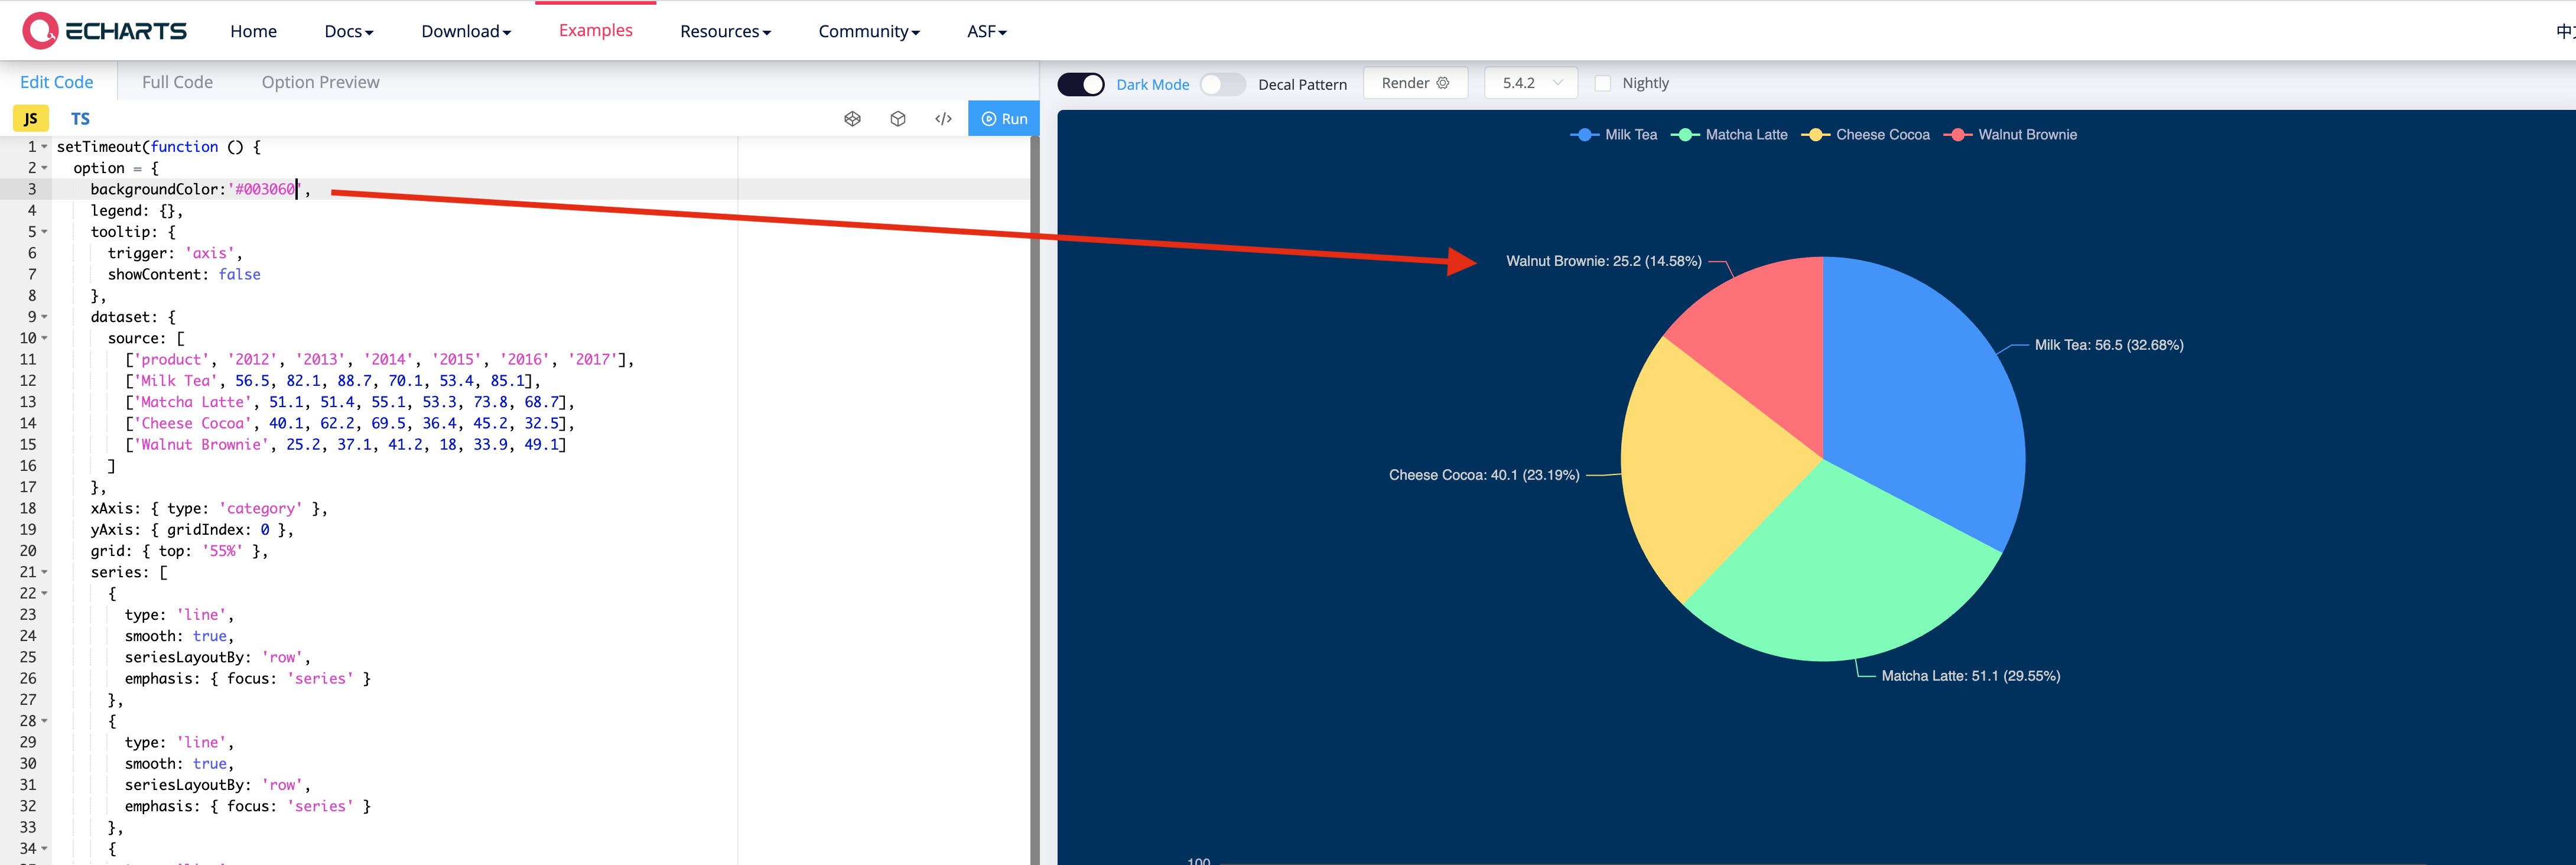Turn off Dark Mode switch

coord(1081,84)
